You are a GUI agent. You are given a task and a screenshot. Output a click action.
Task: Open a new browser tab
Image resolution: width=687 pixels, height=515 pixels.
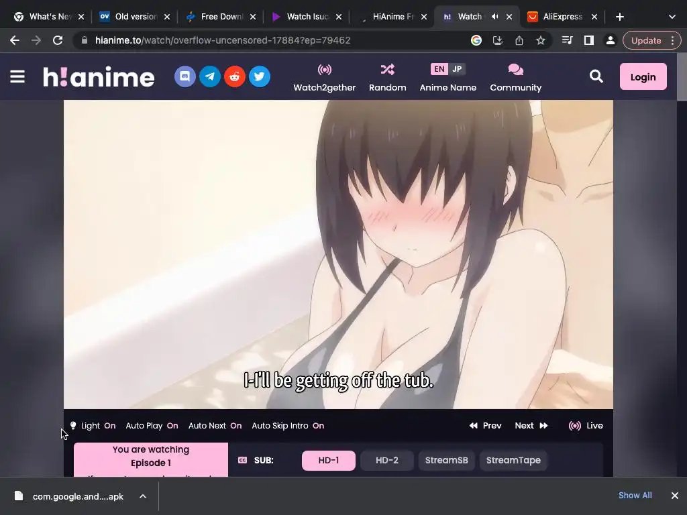pyautogui.click(x=619, y=17)
